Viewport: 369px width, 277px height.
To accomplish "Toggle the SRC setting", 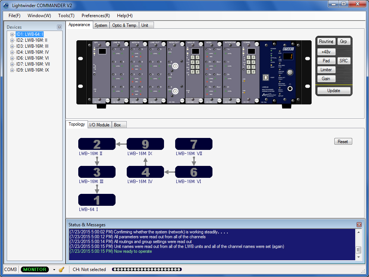I will [344, 61].
